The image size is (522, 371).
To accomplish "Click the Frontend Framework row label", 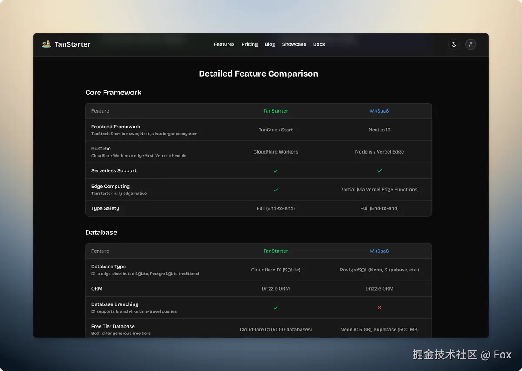I will pyautogui.click(x=116, y=127).
